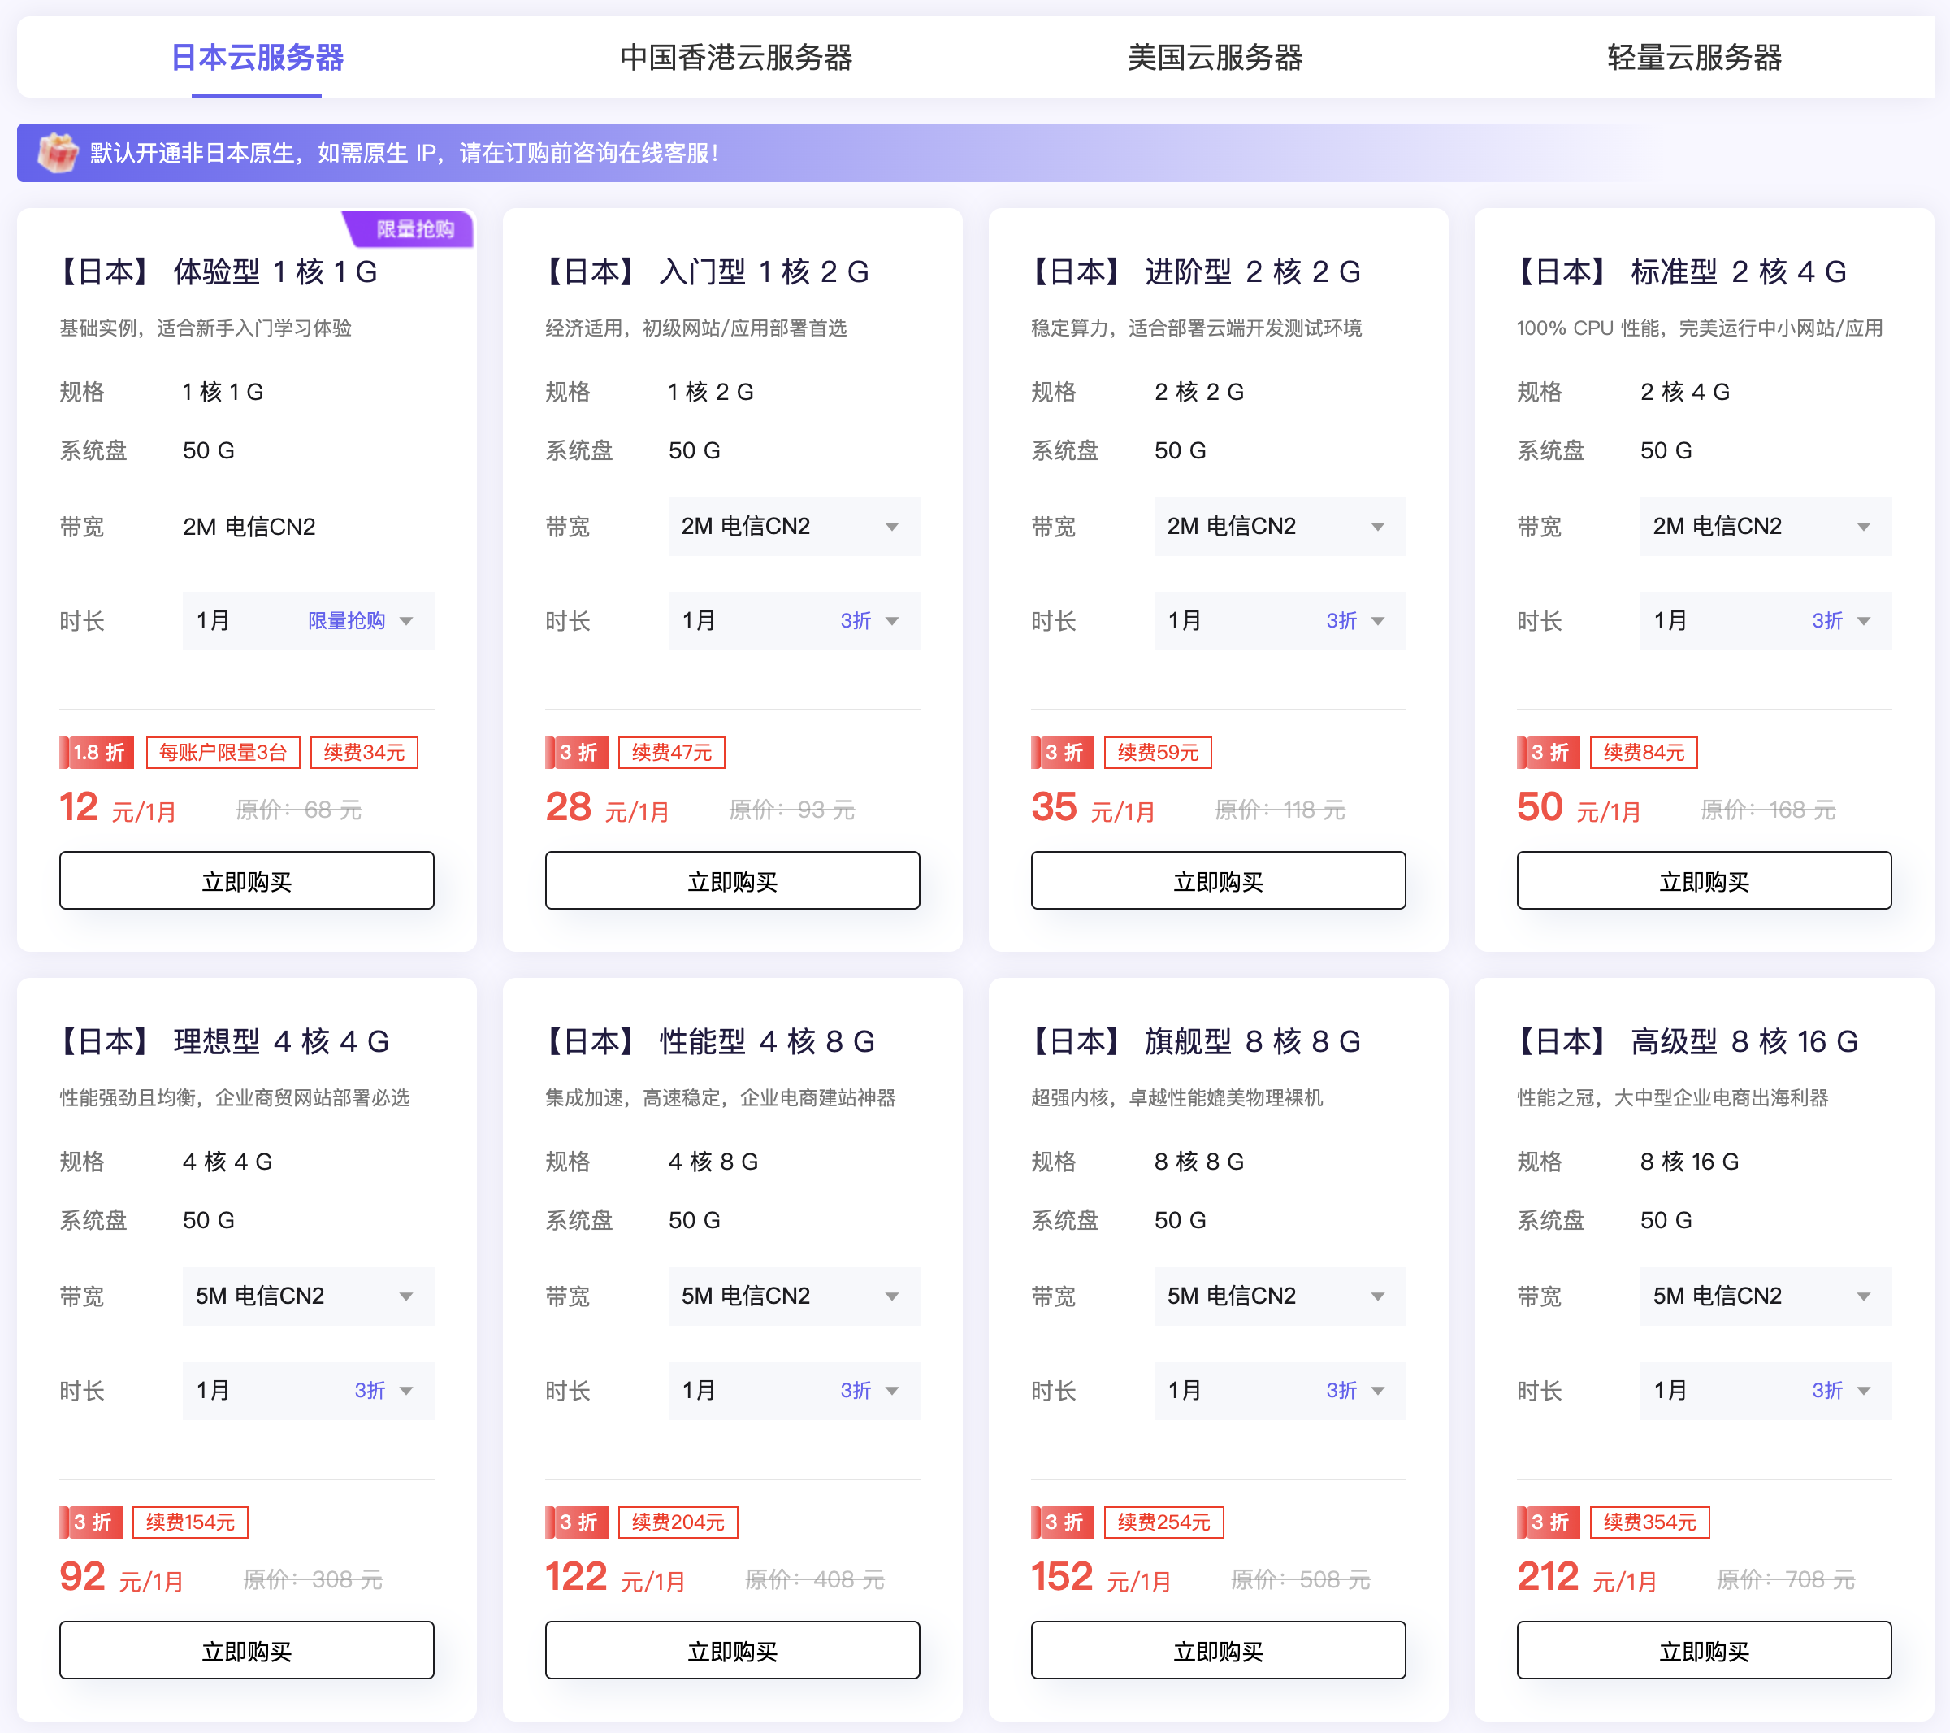
Task: Click 立即购买 for 进阶型 2核2G
Action: point(1217,880)
